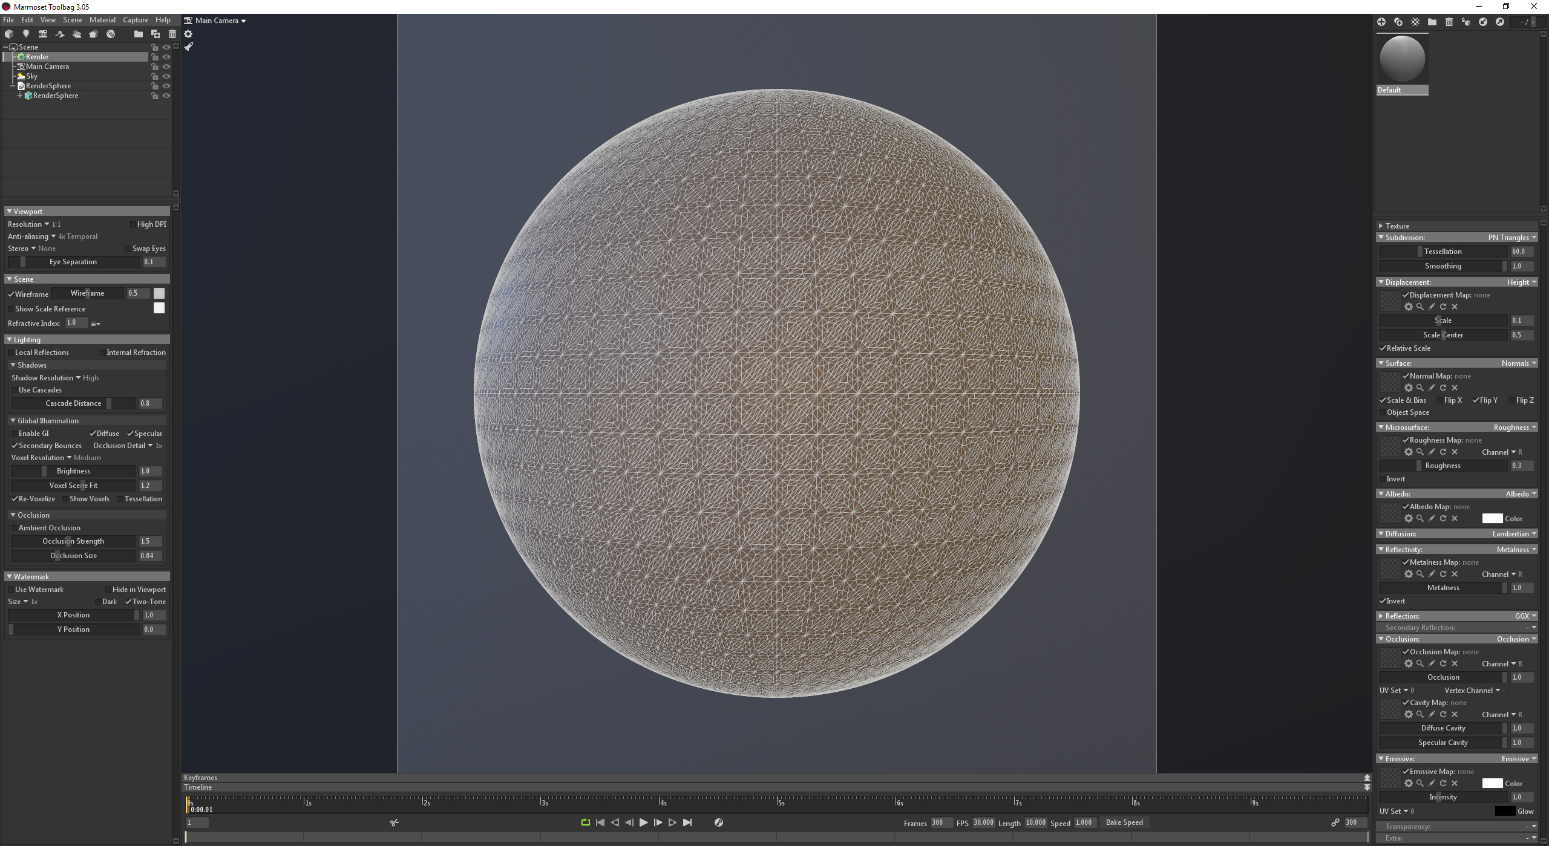This screenshot has width=1549, height=846.
Task: Open material folder icon
Action: tap(1432, 22)
